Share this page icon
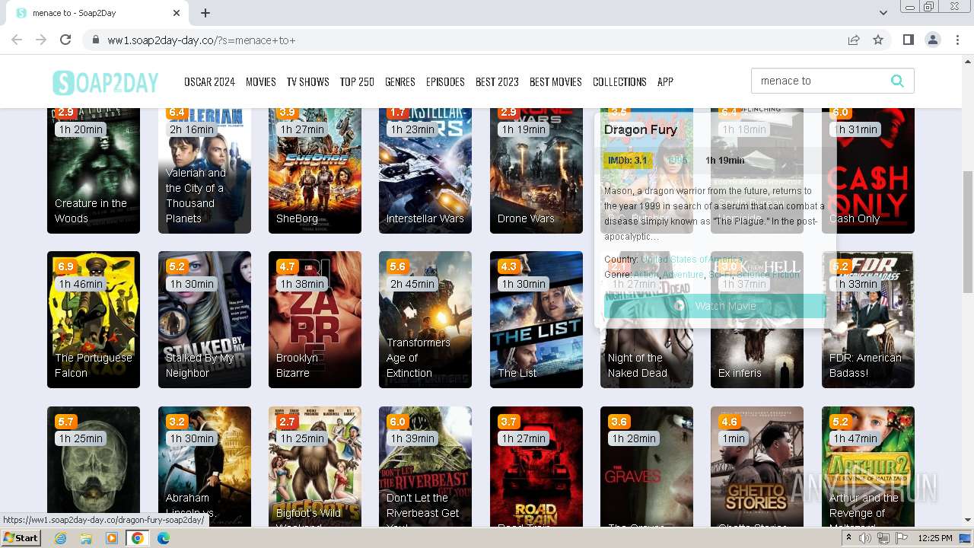This screenshot has height=548, width=974. (x=854, y=40)
